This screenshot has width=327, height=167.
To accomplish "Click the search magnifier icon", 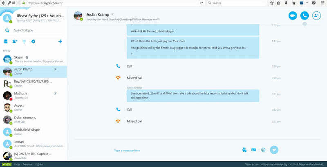I will click(7, 31).
